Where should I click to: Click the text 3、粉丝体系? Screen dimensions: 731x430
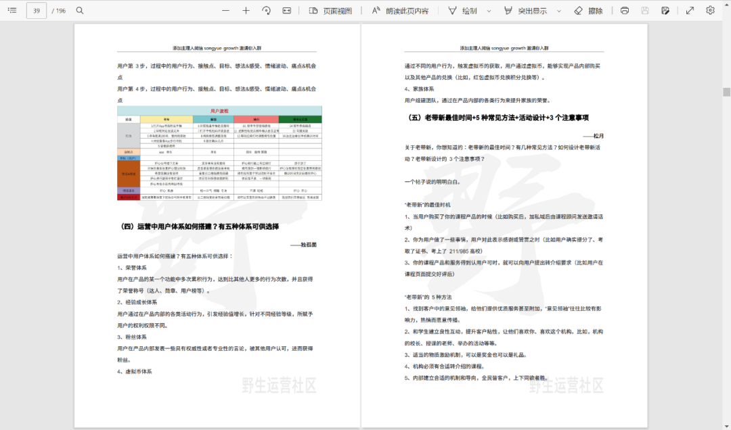pyautogui.click(x=132, y=337)
